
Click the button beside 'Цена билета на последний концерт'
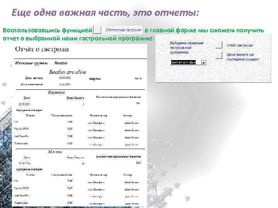[x=219, y=55]
